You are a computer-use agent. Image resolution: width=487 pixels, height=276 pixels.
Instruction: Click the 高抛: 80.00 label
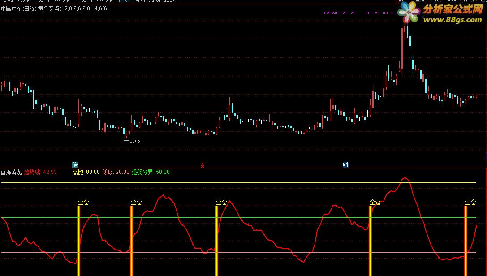86,172
